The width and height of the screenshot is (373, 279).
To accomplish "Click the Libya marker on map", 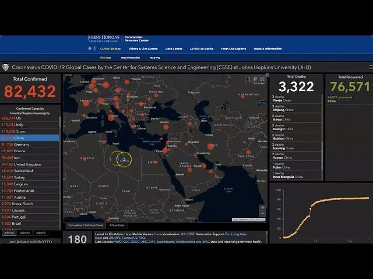I will [124, 159].
